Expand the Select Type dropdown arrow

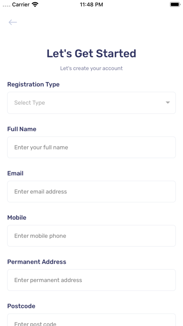pos(168,103)
